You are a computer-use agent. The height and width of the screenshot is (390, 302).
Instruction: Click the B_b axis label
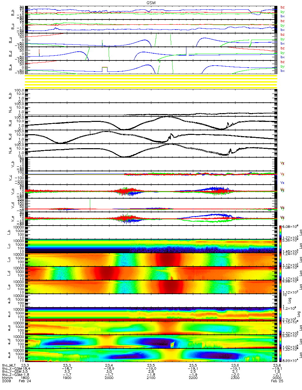13,13
